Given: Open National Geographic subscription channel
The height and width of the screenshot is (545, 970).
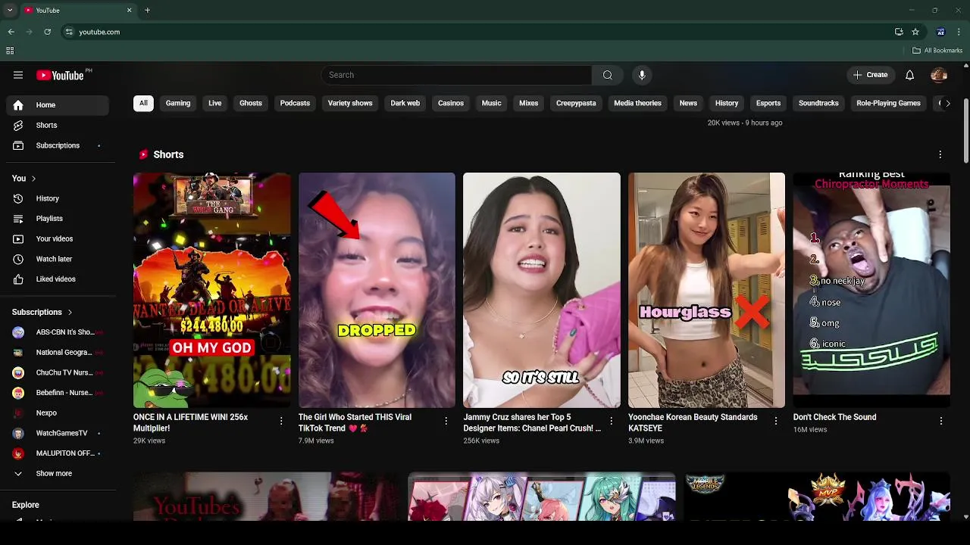Looking at the screenshot, I should coord(58,353).
